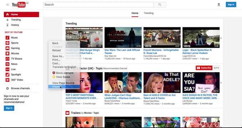Open the MusicTalentNow channel under Adele video
Screen dimensions: 242x128
coord(151,101)
